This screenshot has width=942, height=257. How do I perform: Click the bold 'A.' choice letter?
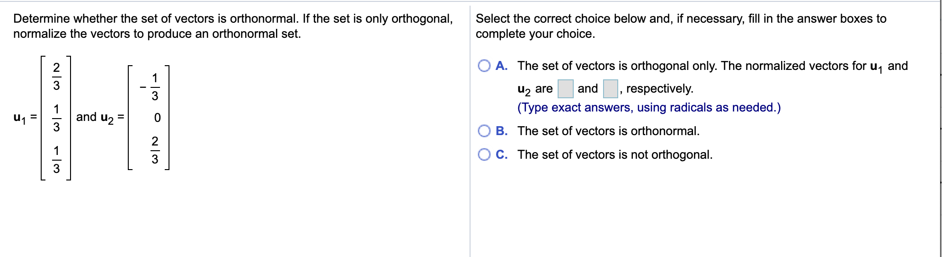point(502,66)
